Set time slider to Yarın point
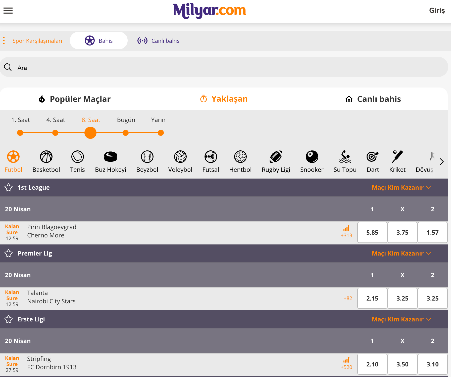451x377 pixels. [x=161, y=133]
